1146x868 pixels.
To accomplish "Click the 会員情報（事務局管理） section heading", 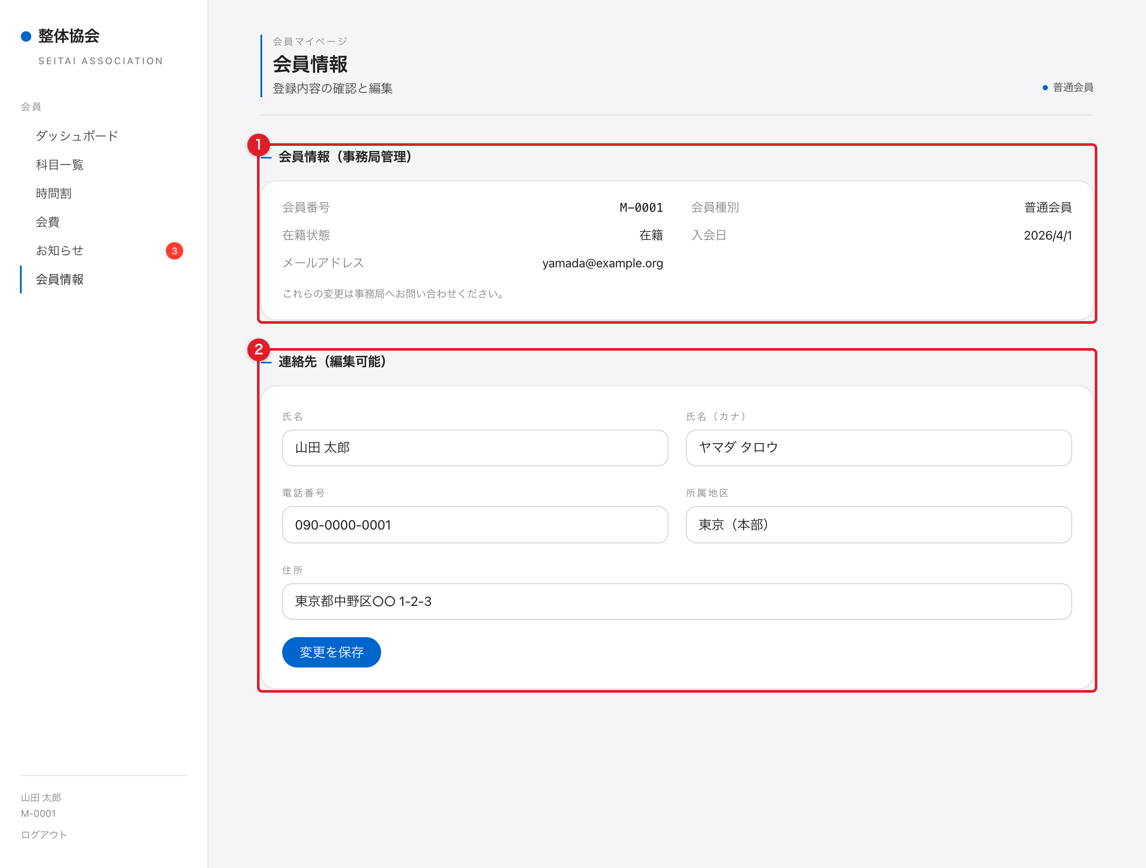I will [x=345, y=157].
